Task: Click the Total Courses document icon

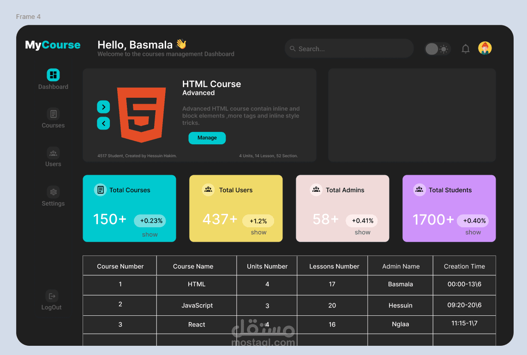Action: pyautogui.click(x=100, y=190)
